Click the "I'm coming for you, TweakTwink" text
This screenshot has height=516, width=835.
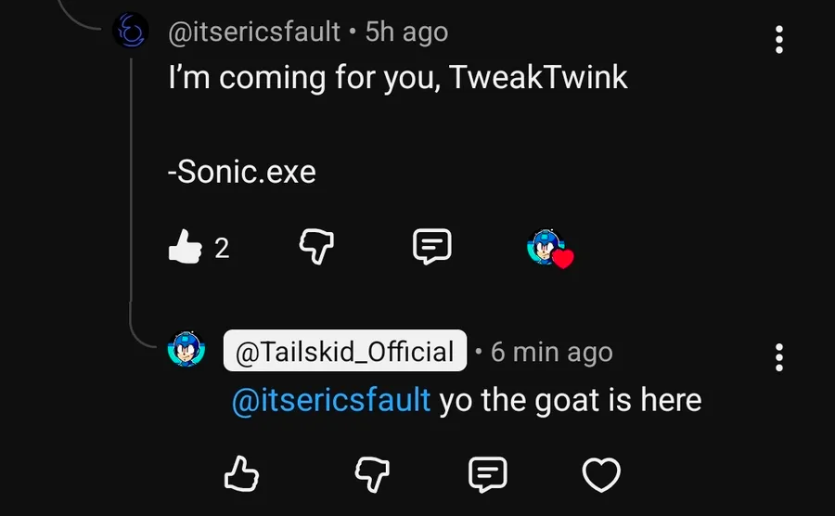pos(397,77)
